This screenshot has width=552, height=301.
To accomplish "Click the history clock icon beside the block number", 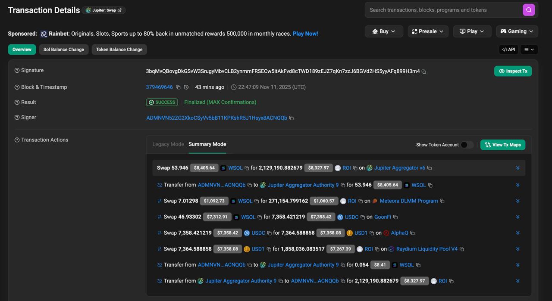I will coord(186,87).
